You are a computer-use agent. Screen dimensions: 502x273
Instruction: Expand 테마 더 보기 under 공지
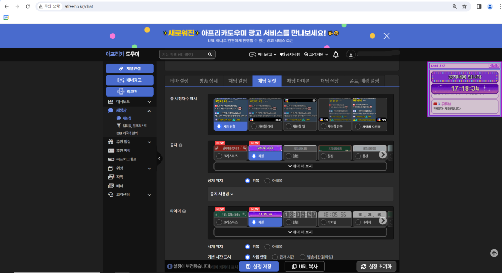(x=300, y=166)
